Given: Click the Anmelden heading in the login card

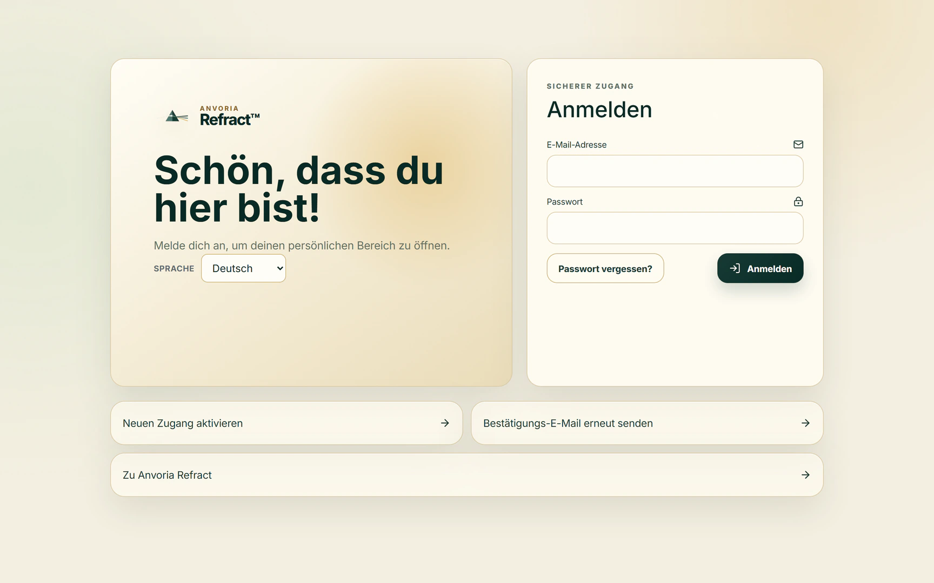Looking at the screenshot, I should (599, 110).
